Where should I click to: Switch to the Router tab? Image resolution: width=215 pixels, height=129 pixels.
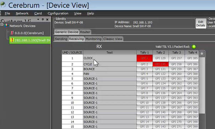[x=85, y=32]
